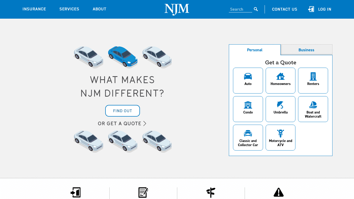
Task: Open the ABOUT menu
Action: (x=99, y=9)
